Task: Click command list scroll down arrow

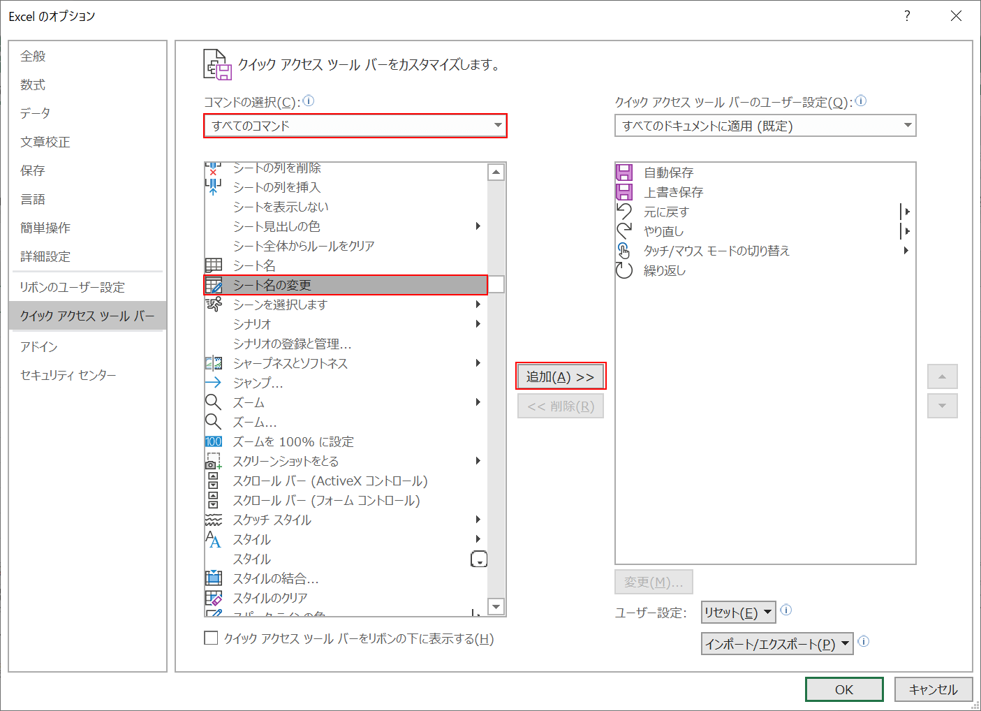Action: tap(496, 607)
